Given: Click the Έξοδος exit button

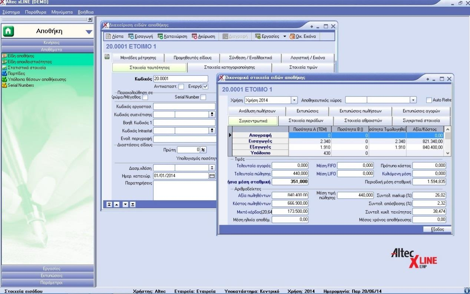Looking at the screenshot, I should (x=438, y=229).
